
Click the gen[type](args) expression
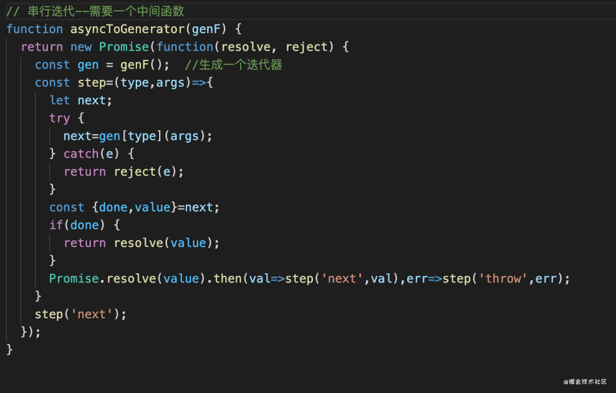click(152, 136)
